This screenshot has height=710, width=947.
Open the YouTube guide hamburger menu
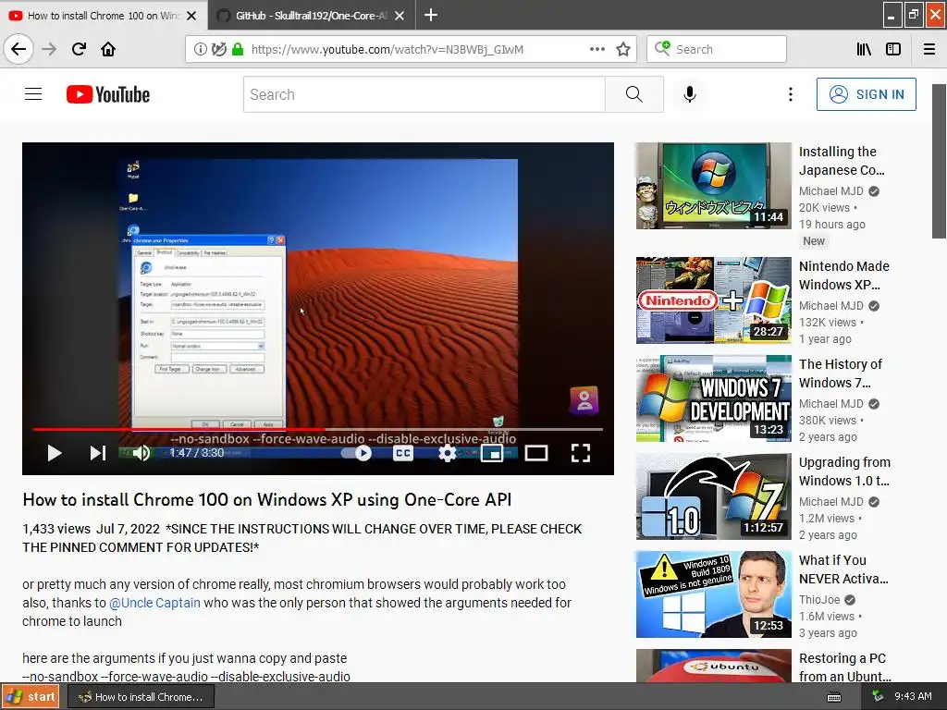(33, 94)
